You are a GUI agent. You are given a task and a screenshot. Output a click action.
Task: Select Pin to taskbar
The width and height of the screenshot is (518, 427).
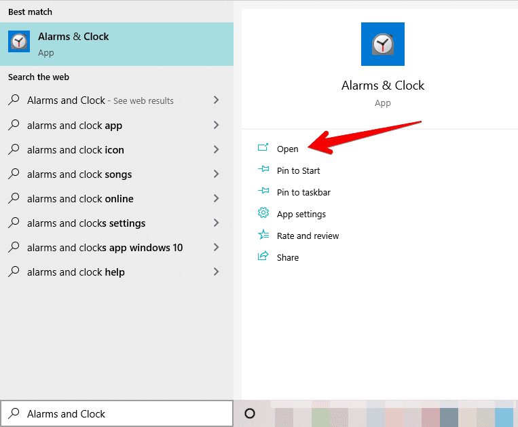(303, 193)
